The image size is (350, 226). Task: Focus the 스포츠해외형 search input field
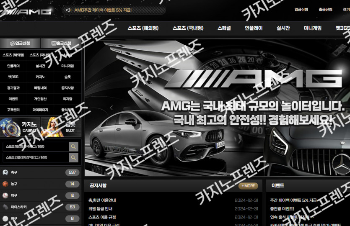click(36, 146)
